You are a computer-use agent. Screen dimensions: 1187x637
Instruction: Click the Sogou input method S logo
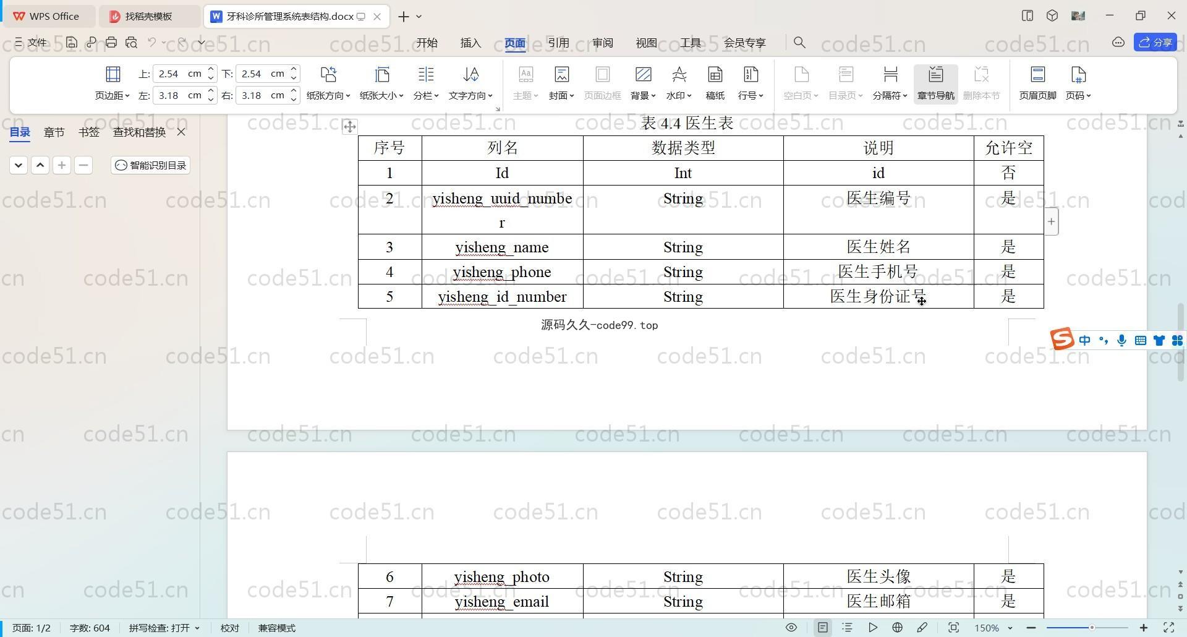click(1062, 339)
